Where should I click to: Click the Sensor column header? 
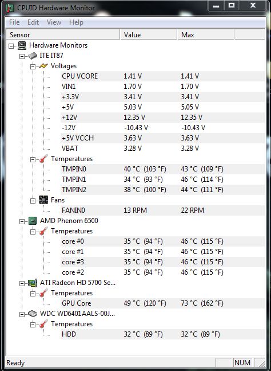pyautogui.click(x=63, y=35)
